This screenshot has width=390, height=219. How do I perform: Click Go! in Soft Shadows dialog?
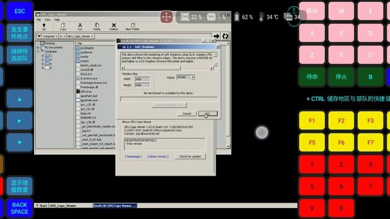(208, 114)
